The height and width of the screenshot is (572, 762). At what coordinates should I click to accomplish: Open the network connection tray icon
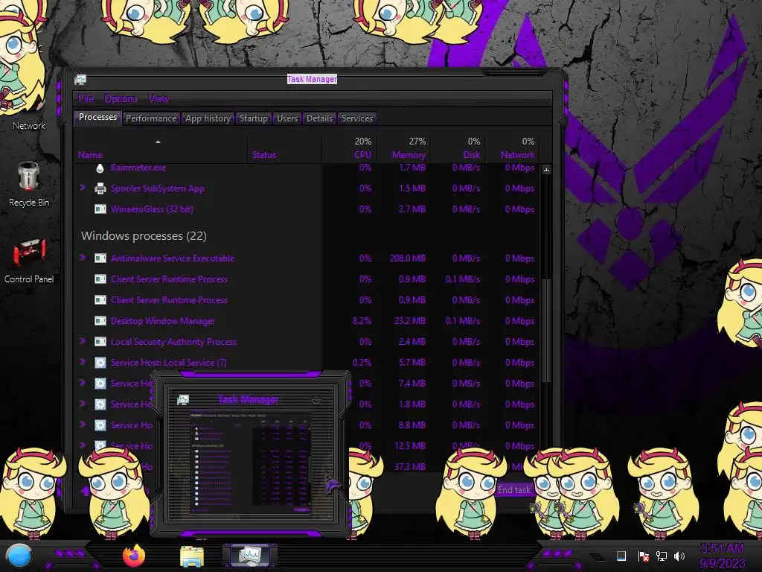point(661,556)
